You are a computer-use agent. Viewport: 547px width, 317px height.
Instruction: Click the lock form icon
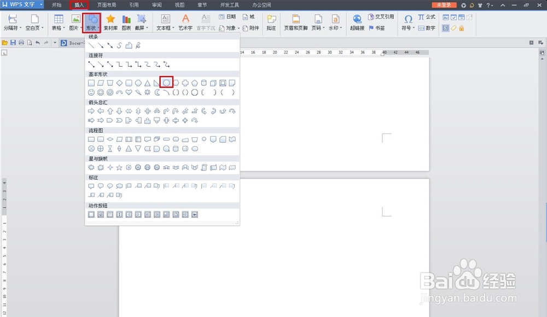[462, 28]
